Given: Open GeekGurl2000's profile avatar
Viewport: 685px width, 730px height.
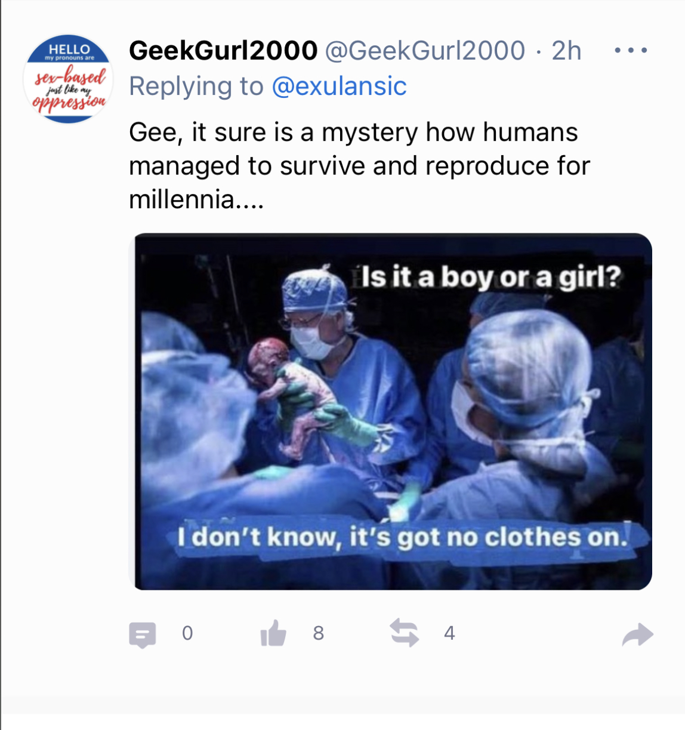Looking at the screenshot, I should pos(68,79).
